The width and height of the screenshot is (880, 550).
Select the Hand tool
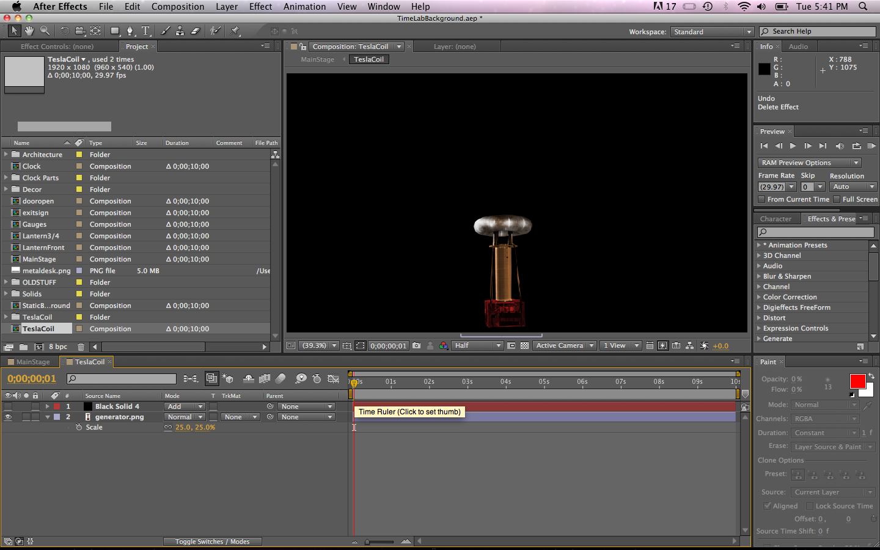tap(29, 31)
